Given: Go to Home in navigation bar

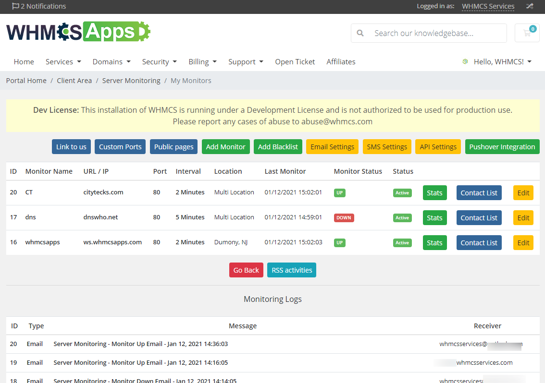Looking at the screenshot, I should point(24,62).
